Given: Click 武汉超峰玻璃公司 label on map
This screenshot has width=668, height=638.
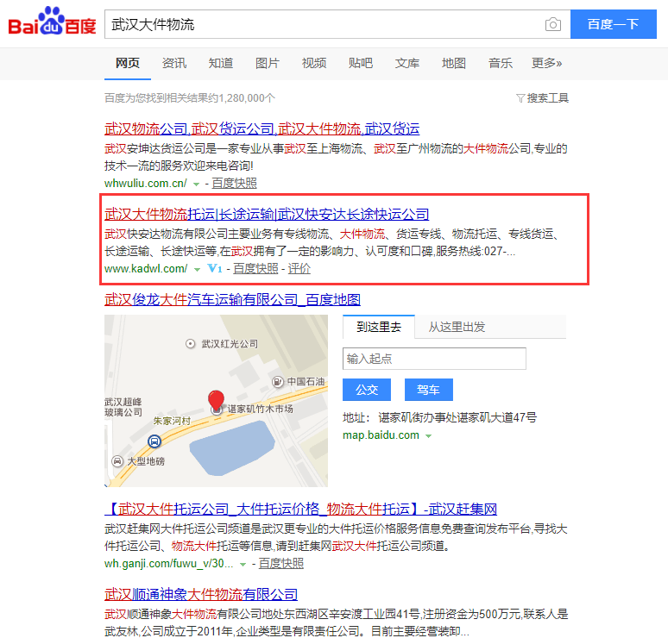Looking at the screenshot, I should pyautogui.click(x=123, y=407).
